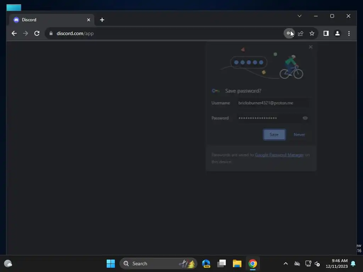View site info via padlock icon

point(51,33)
